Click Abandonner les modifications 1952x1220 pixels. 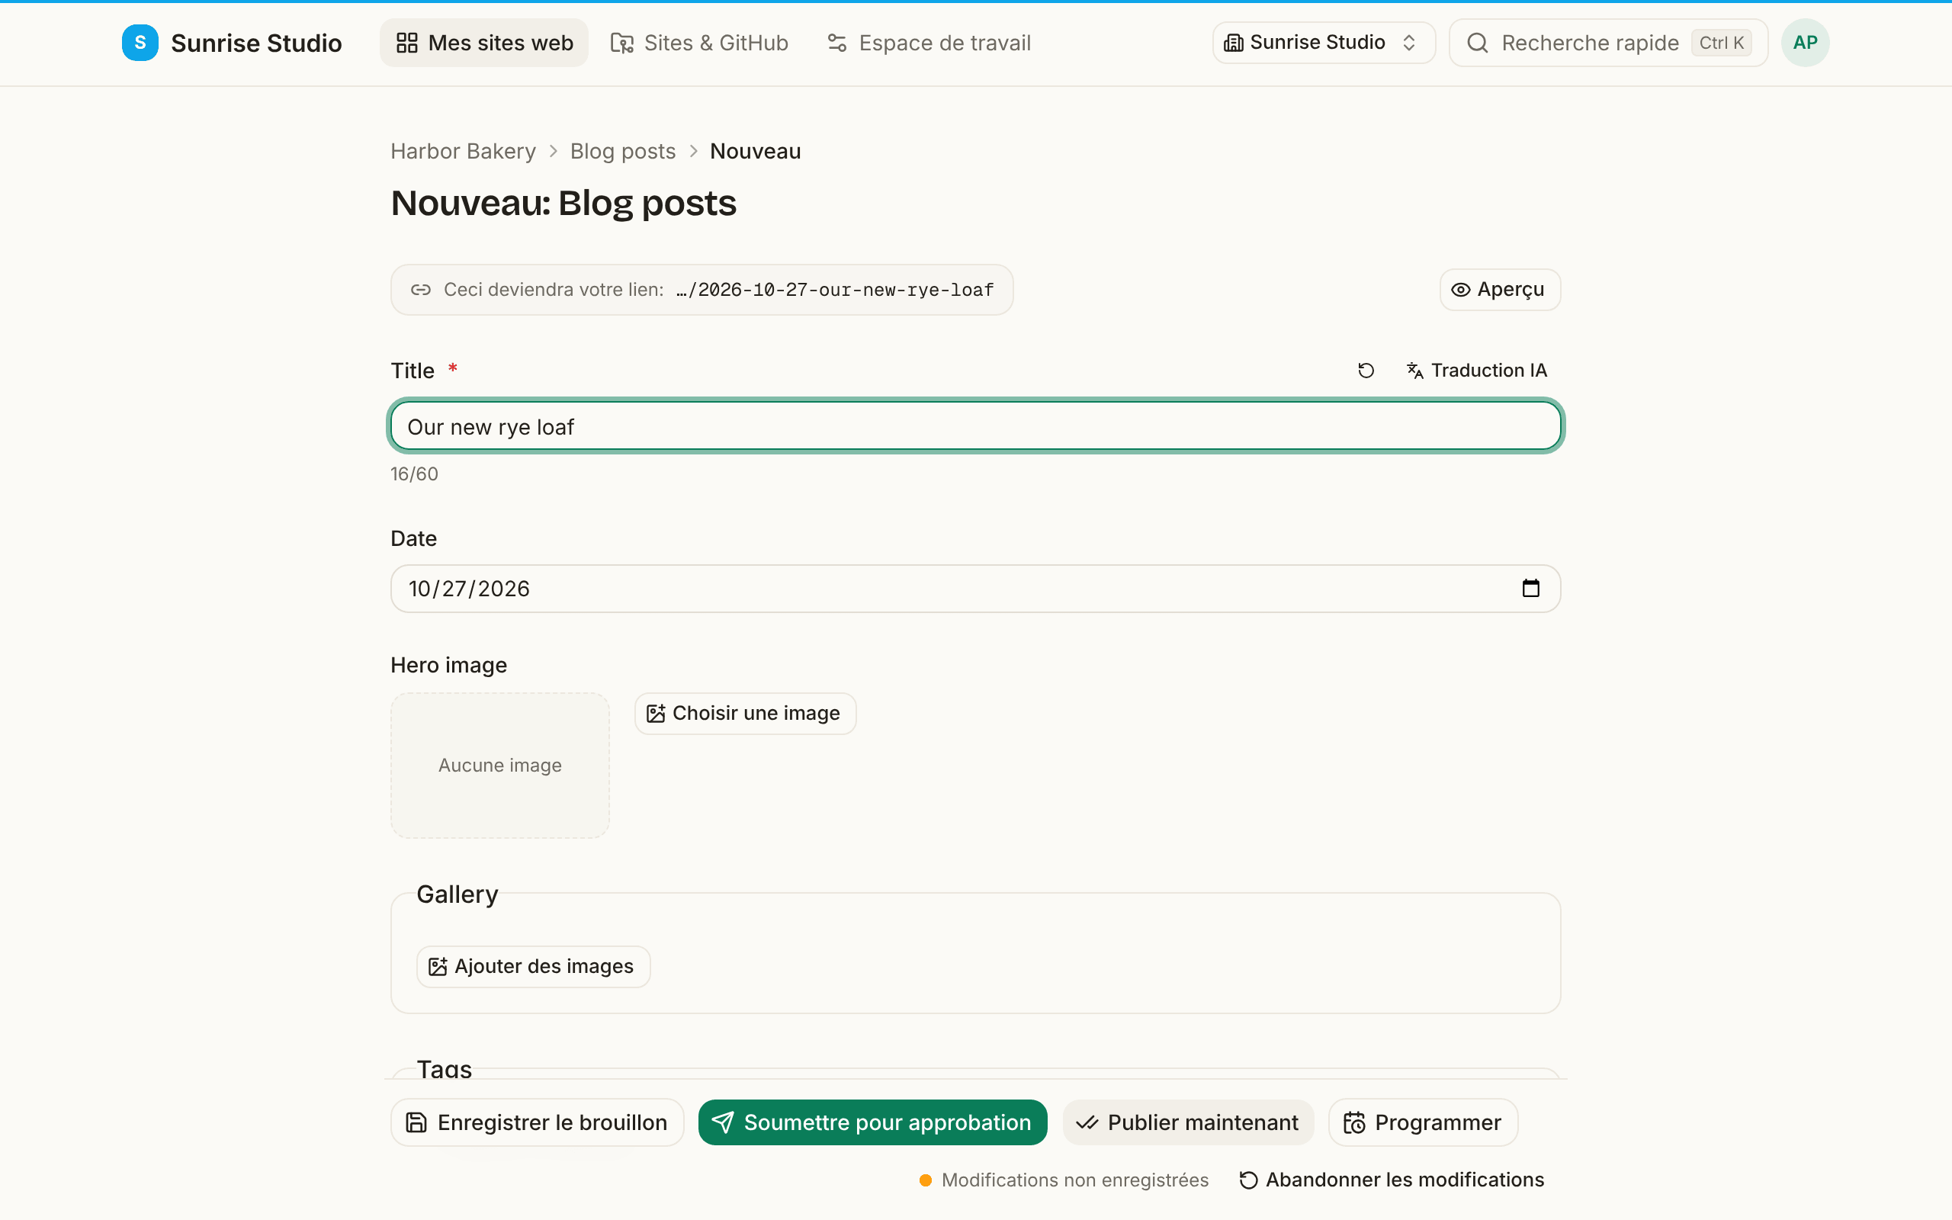(x=1392, y=1180)
